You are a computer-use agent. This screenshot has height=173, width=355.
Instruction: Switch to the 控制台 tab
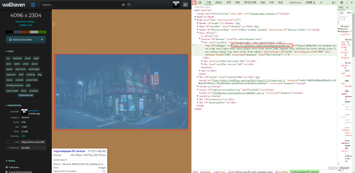(219, 3)
